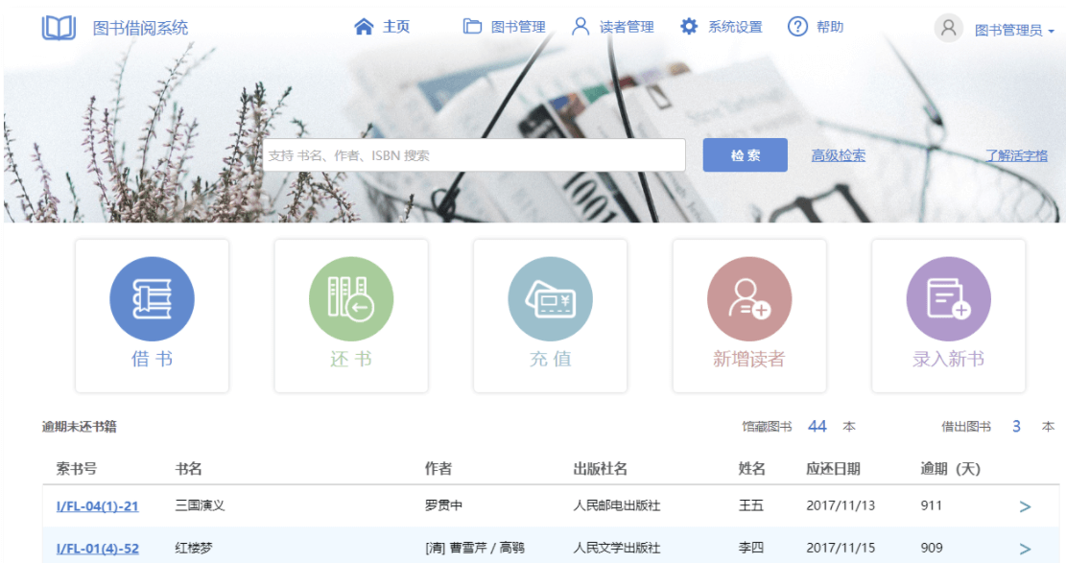The image size is (1066, 563).
Task: Open the 图书管理员 user dropdown
Action: [1014, 31]
